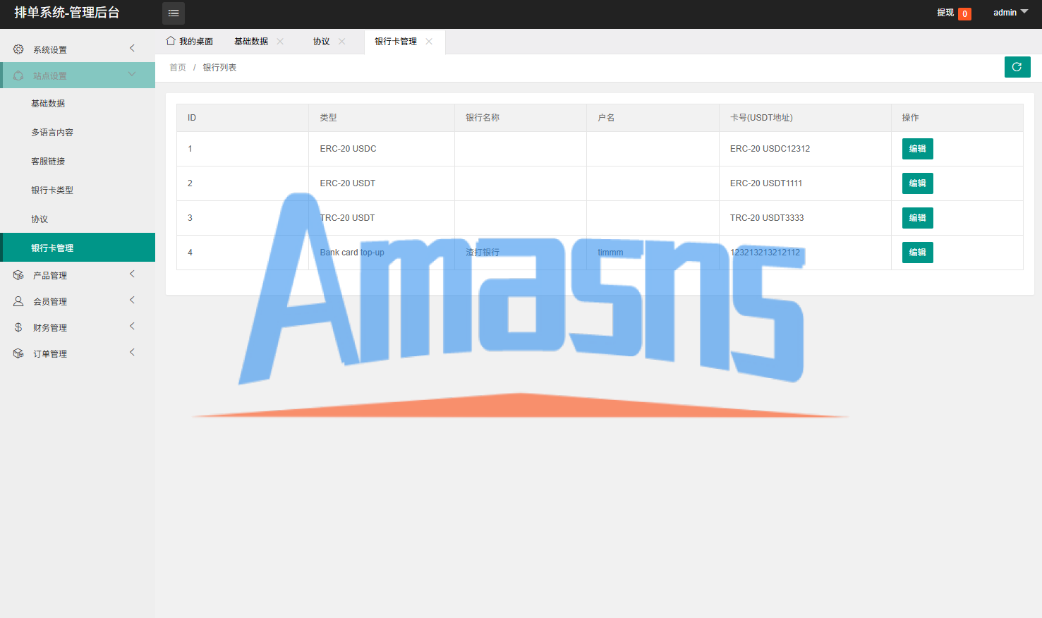Image resolution: width=1042 pixels, height=618 pixels.
Task: Collapse the 站点设置 section chevron
Action: 132,74
